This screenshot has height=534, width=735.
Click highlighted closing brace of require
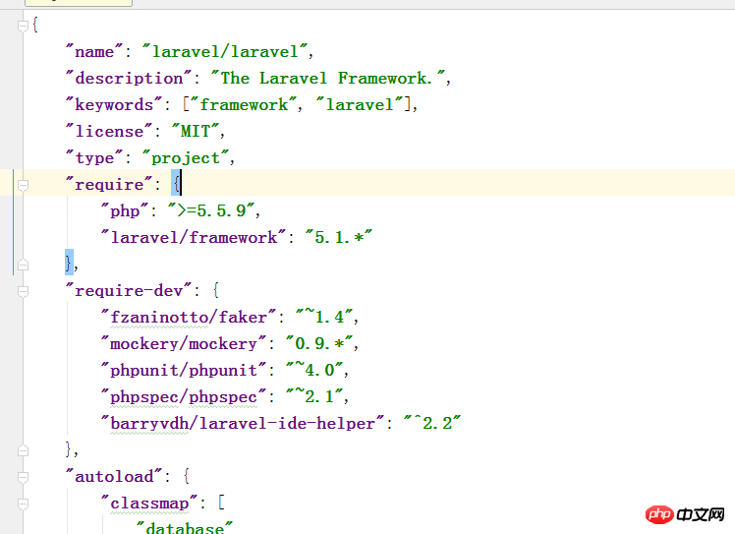tap(70, 263)
